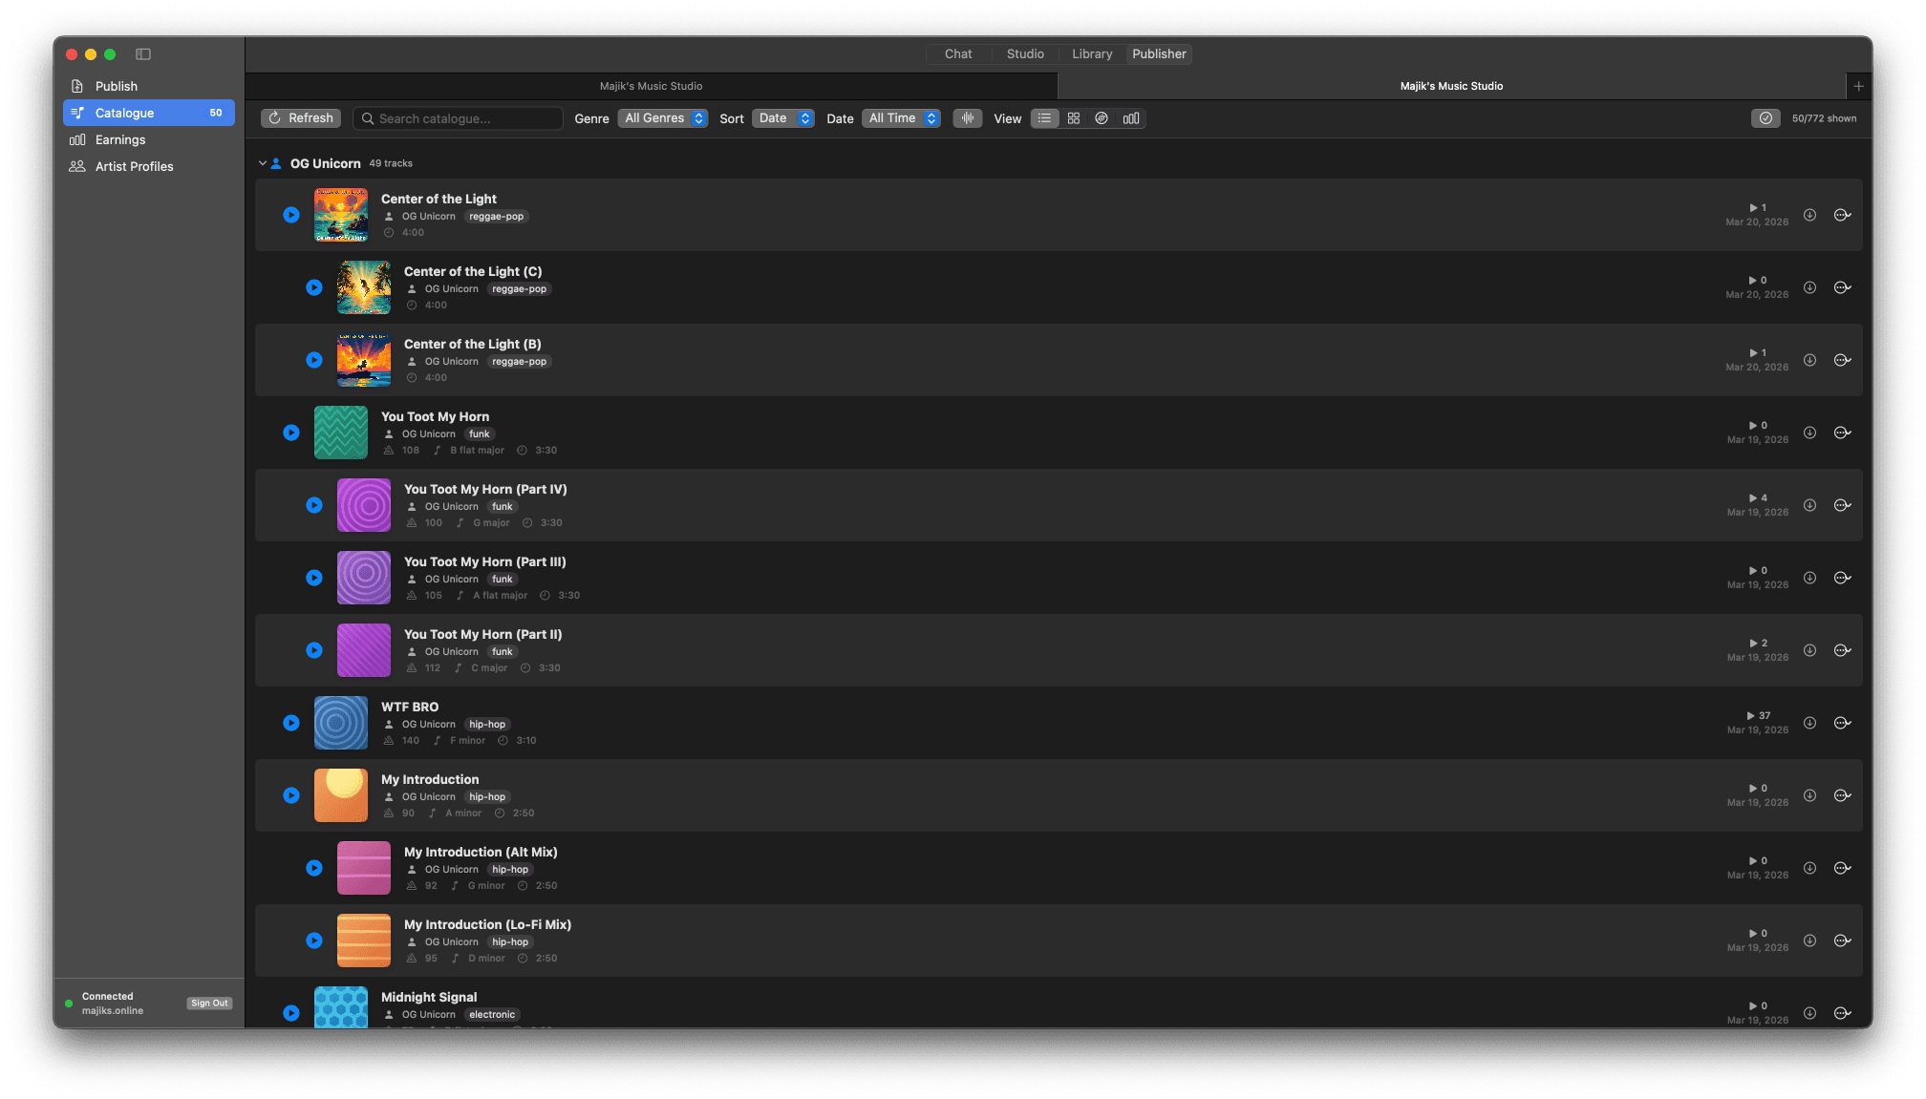Toggle the waveform display button
The height and width of the screenshot is (1099, 1926).
point(968,118)
